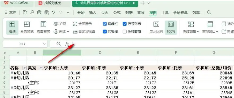Open print preview icon
This screenshot has height=98, width=234.
pyautogui.click(x=47, y=12)
